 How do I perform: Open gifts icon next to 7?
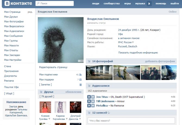[80, 80]
